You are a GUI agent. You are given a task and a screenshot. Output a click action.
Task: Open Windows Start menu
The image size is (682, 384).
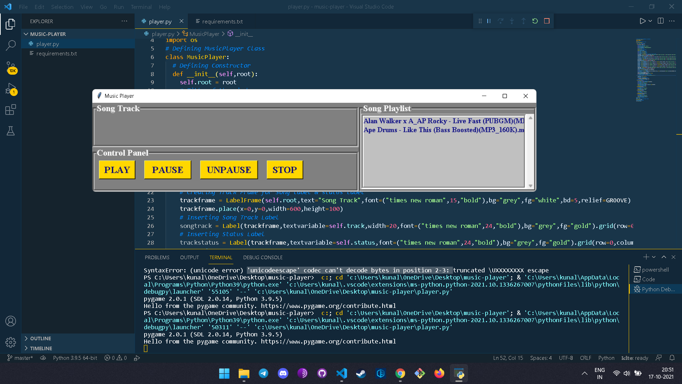click(224, 373)
